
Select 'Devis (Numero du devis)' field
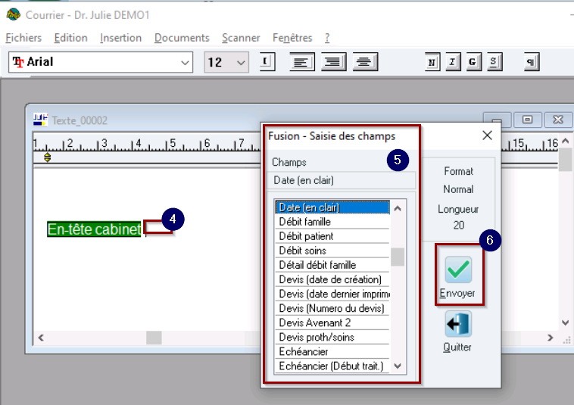[x=332, y=308]
